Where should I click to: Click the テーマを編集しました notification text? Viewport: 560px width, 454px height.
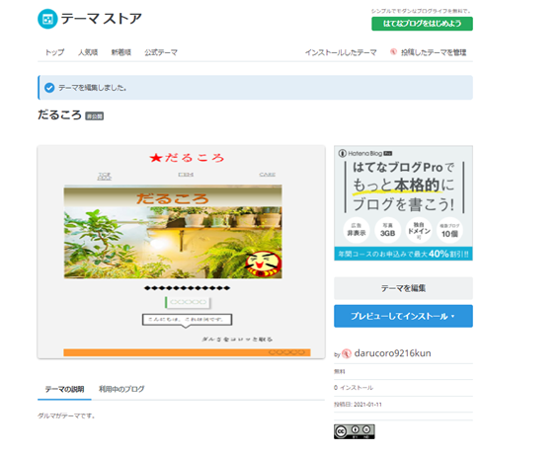pos(93,88)
